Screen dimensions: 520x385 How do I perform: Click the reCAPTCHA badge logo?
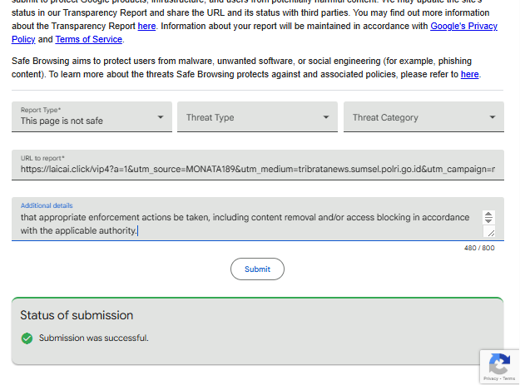(x=499, y=363)
